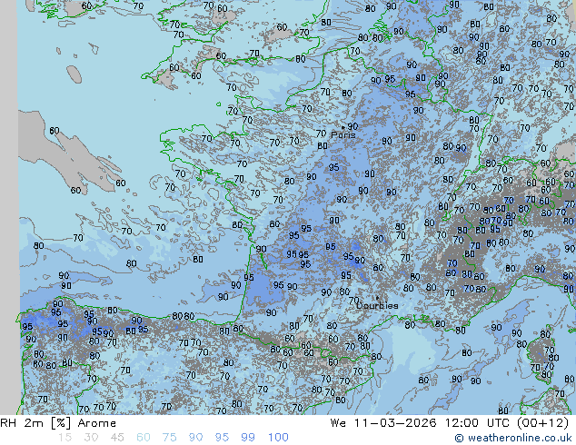Click the Dourbies location label
The width and height of the screenshot is (576, 445).
[x=377, y=305]
